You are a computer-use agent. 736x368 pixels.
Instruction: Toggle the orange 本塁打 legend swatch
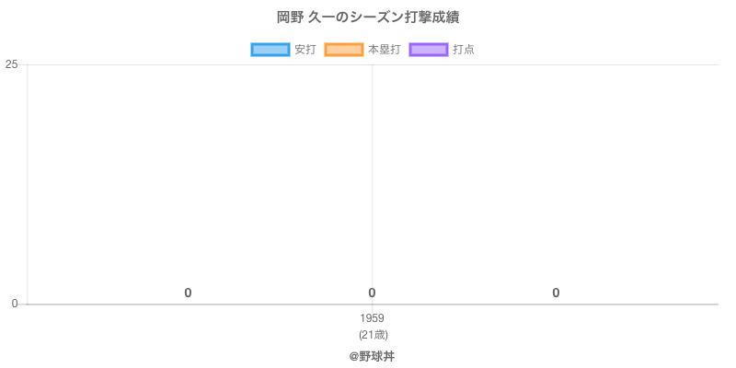[344, 50]
